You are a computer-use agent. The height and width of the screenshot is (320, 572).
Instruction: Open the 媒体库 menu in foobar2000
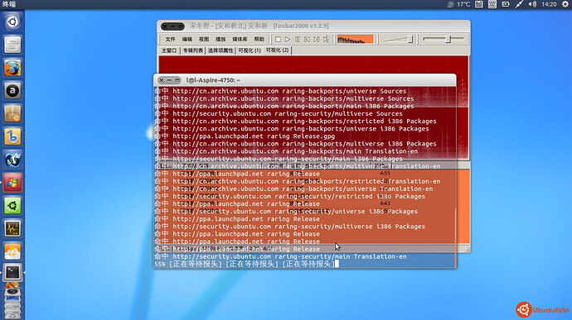[x=240, y=40]
